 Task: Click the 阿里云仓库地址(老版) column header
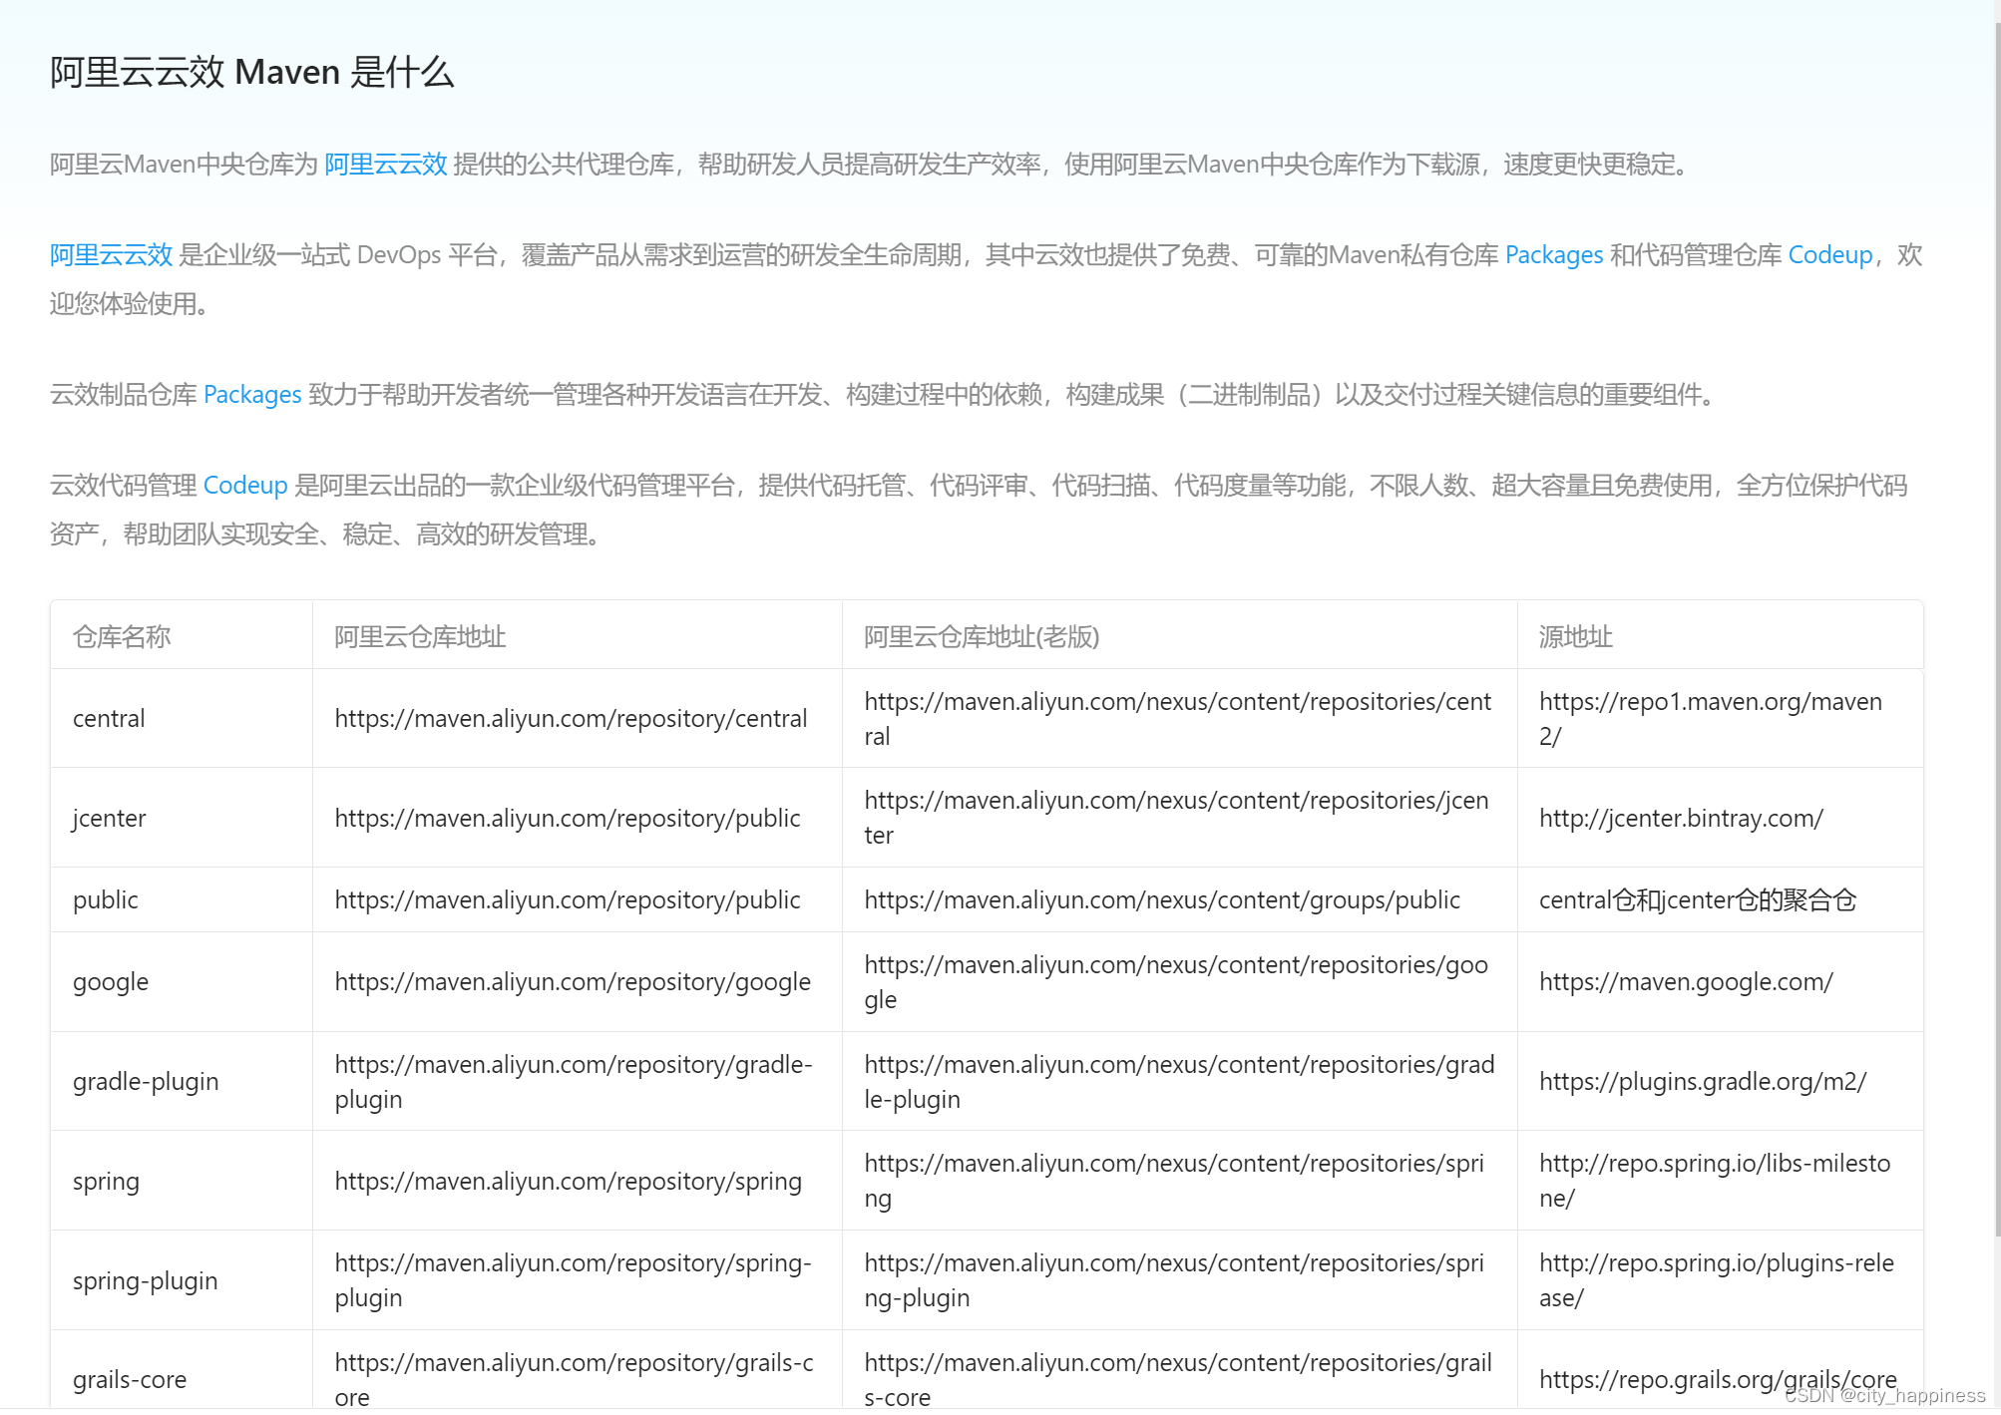[982, 637]
